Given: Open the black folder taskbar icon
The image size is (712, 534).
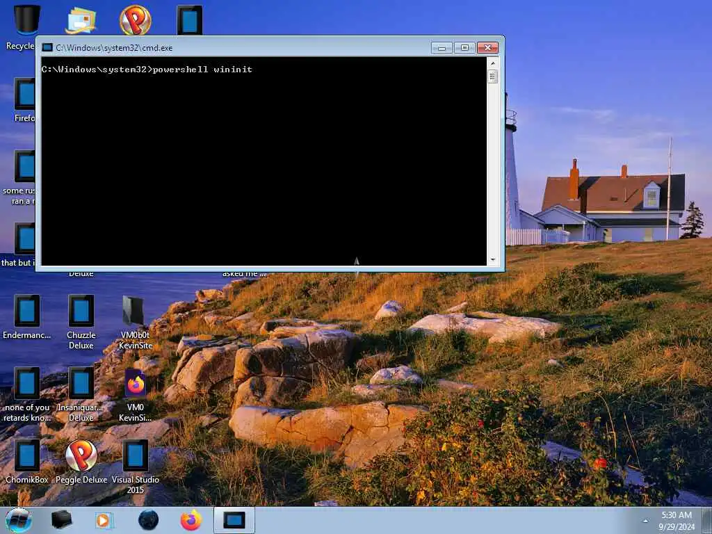Looking at the screenshot, I should pos(61,520).
